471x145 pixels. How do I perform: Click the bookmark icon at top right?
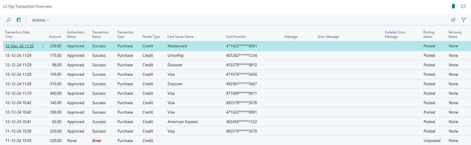[x=453, y=6]
